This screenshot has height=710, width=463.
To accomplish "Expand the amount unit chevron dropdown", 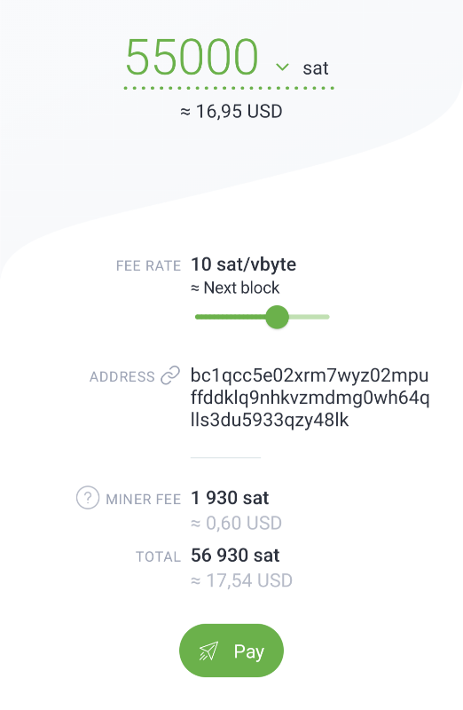I will tap(282, 67).
